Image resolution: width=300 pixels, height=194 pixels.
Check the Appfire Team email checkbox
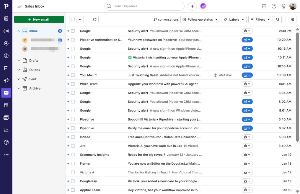coord(73,190)
